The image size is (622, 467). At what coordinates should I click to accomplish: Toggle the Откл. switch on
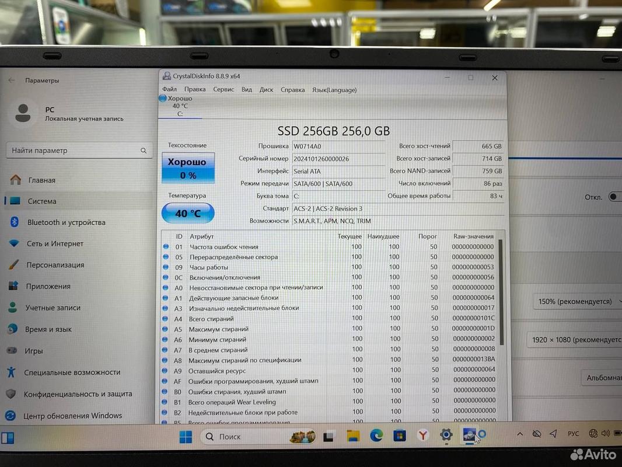614,197
